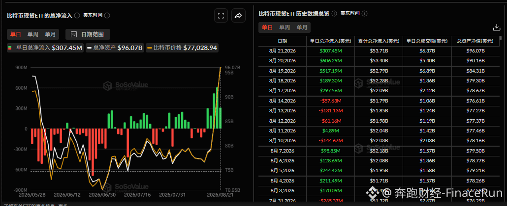This screenshot has width=507, height=206.
Task: Switch history table to 单月
Action: (x=302, y=27)
